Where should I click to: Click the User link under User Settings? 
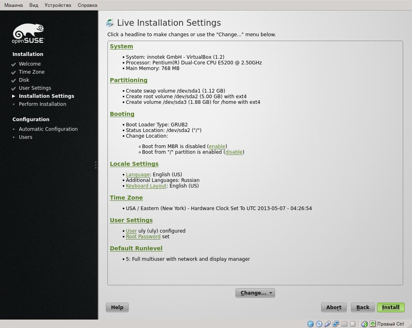[x=132, y=231]
